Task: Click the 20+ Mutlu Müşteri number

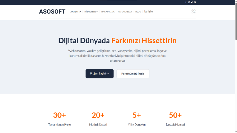Action: [98, 115]
